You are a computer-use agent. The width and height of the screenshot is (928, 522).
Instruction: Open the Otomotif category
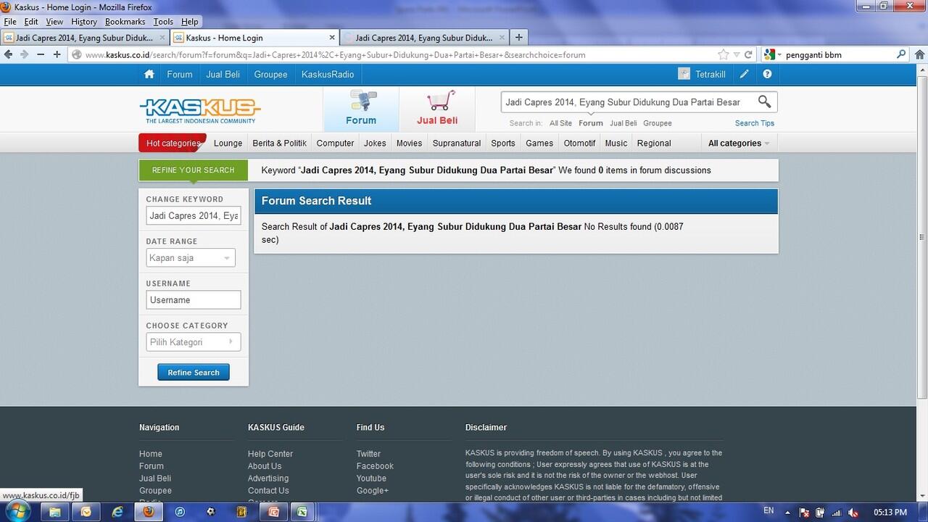[x=579, y=143]
